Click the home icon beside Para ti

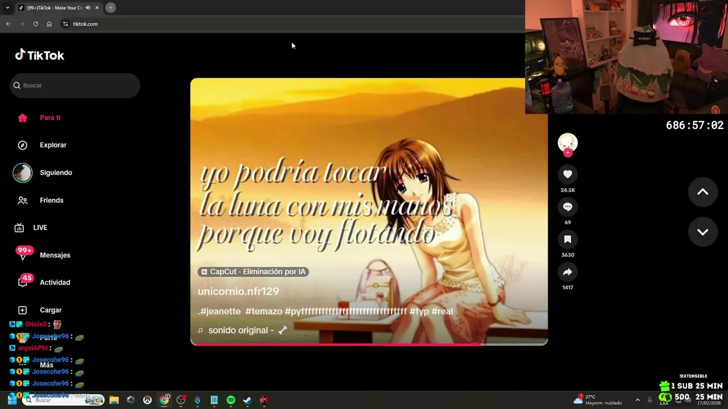22,118
